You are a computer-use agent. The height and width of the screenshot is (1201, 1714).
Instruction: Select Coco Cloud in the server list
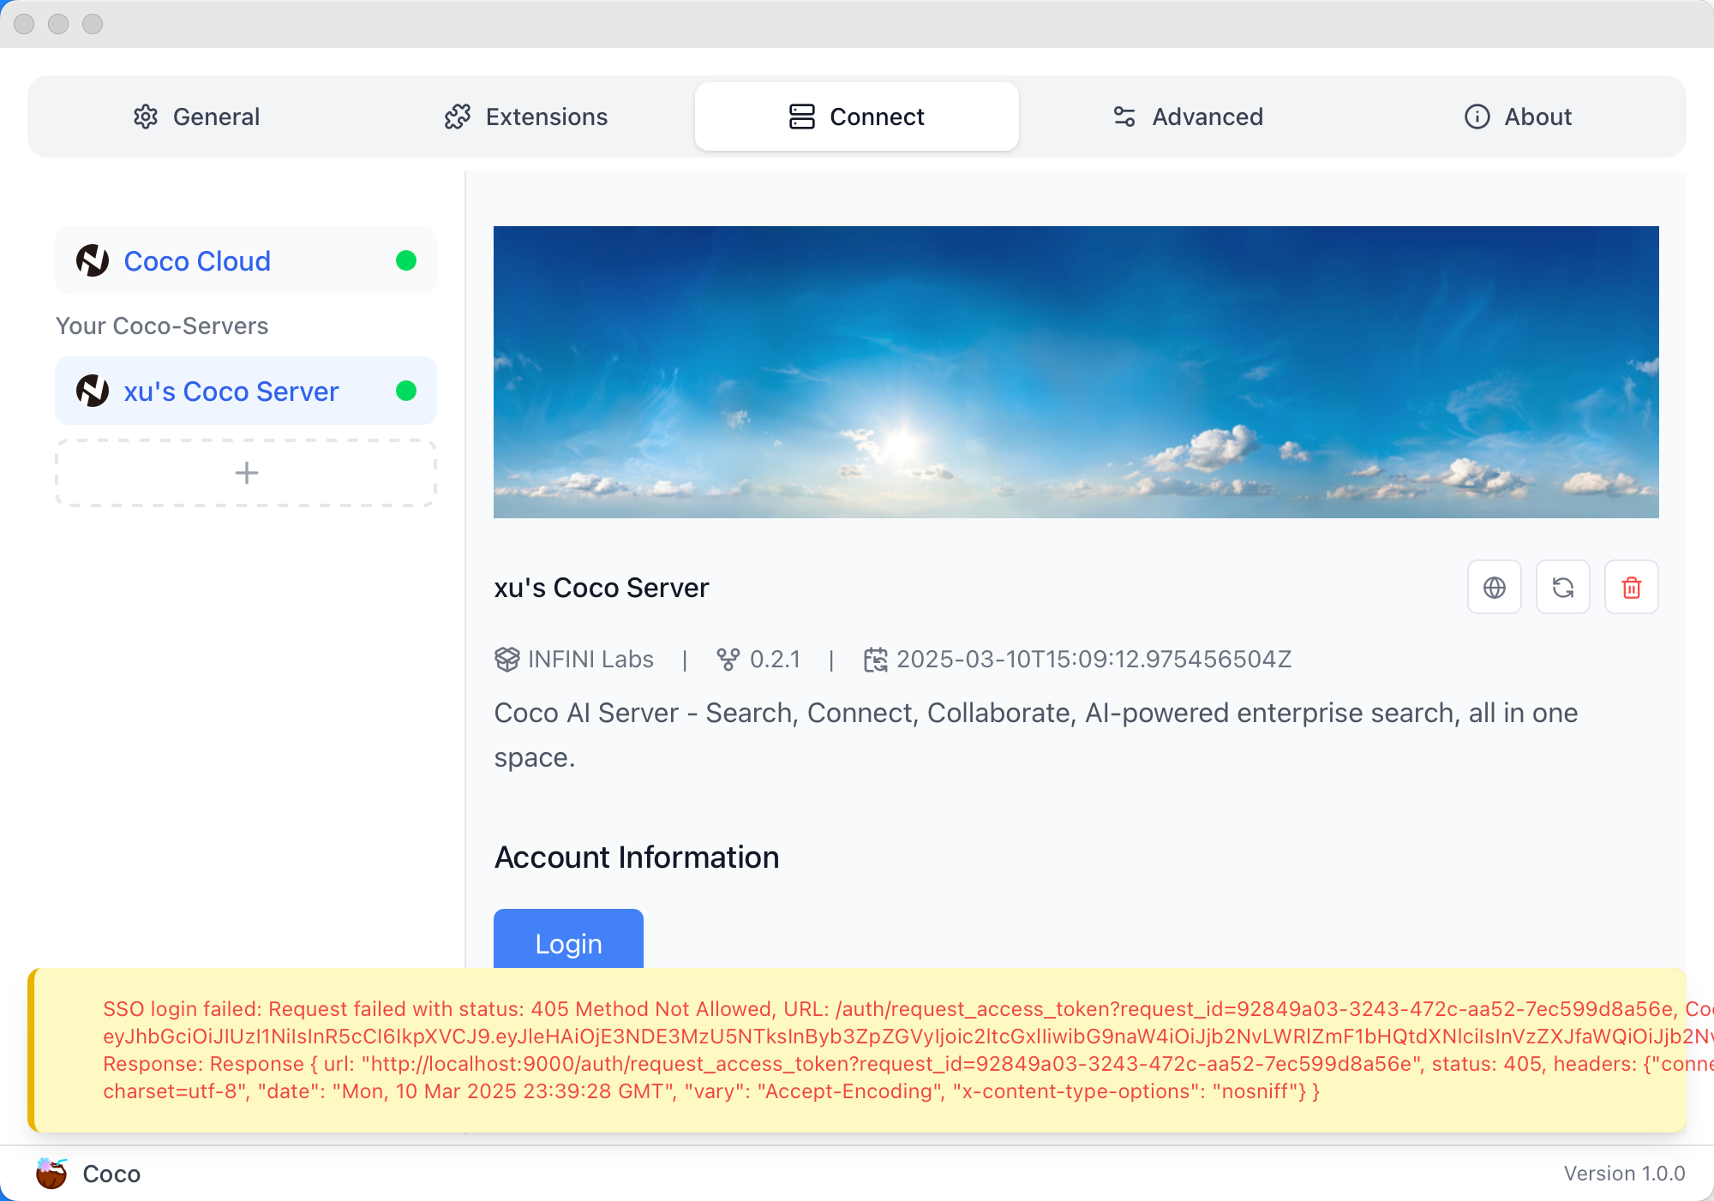[x=197, y=260]
